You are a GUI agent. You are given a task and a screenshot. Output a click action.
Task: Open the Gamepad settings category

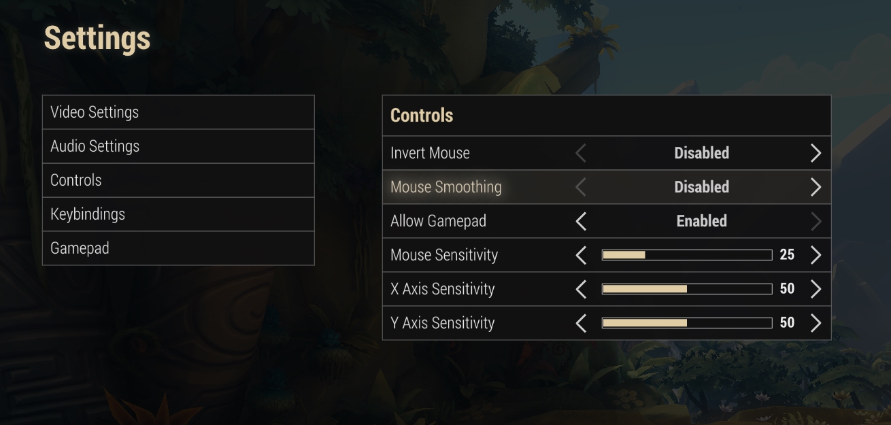178,248
